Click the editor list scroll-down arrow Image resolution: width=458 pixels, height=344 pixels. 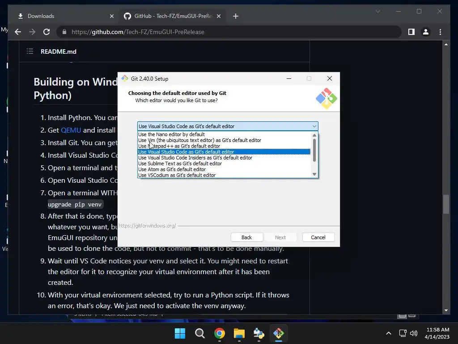click(314, 174)
